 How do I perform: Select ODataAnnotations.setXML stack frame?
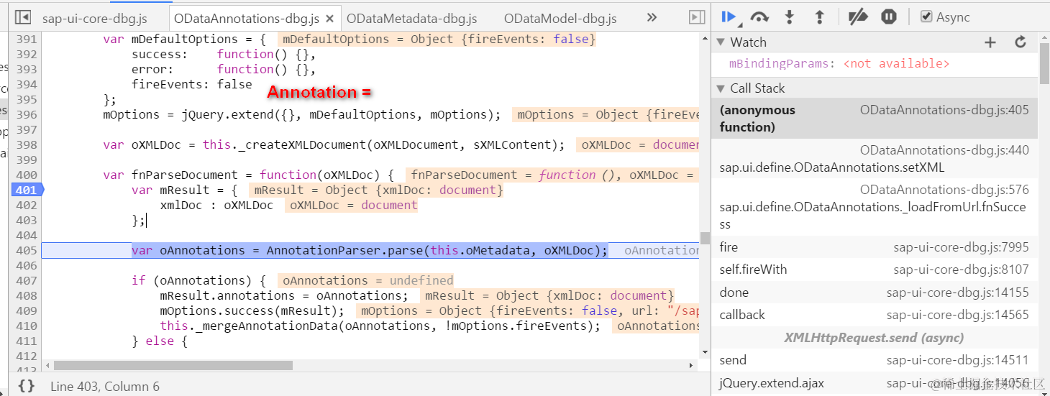(x=875, y=159)
